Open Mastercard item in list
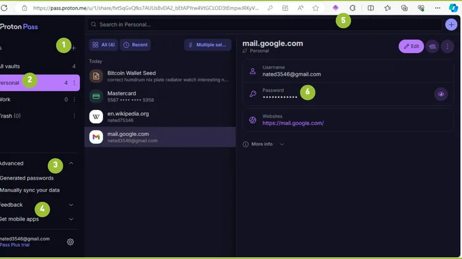 click(160, 97)
